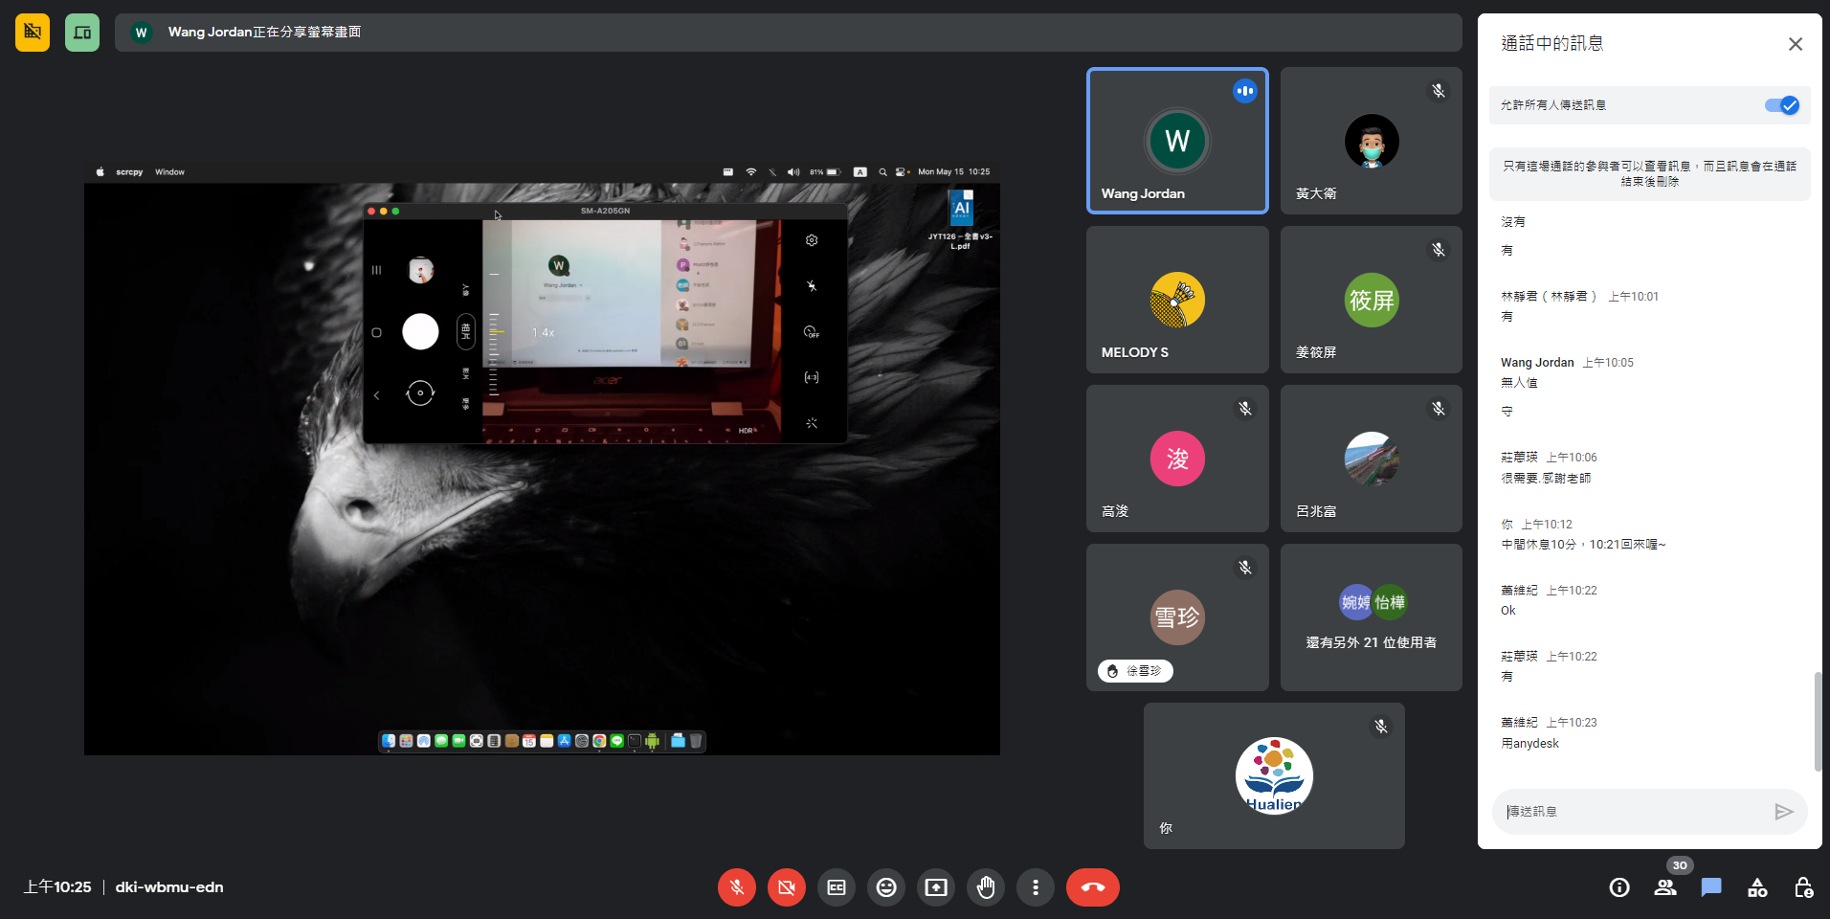Open the activities icon
Screen dimensions: 1830x919
(x=1757, y=887)
